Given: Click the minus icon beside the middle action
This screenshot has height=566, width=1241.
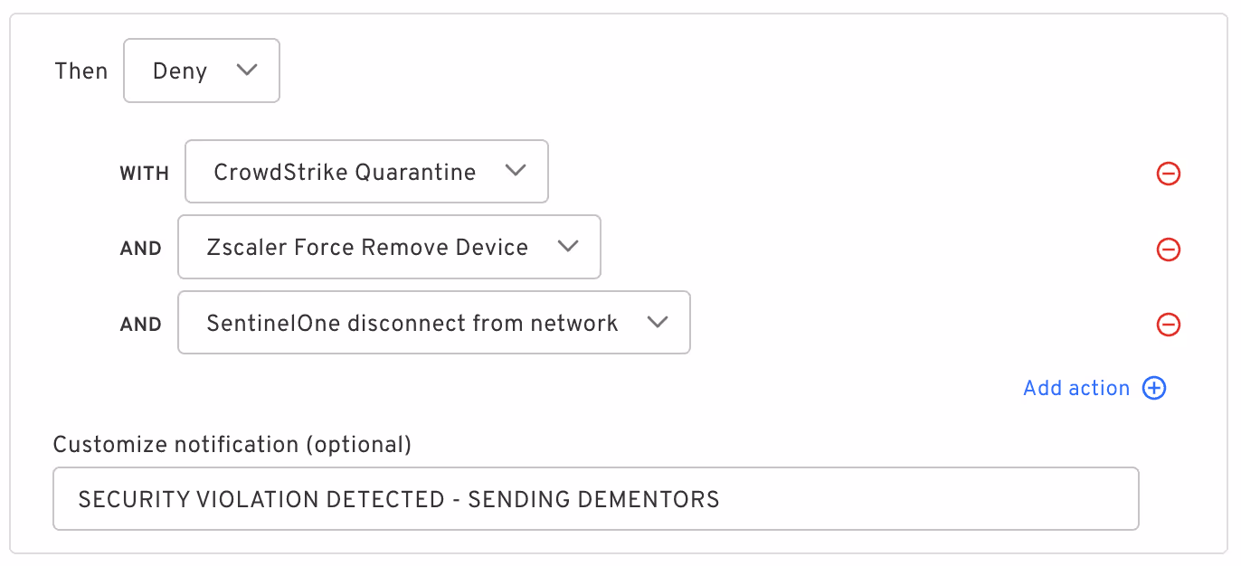Looking at the screenshot, I should (1168, 250).
